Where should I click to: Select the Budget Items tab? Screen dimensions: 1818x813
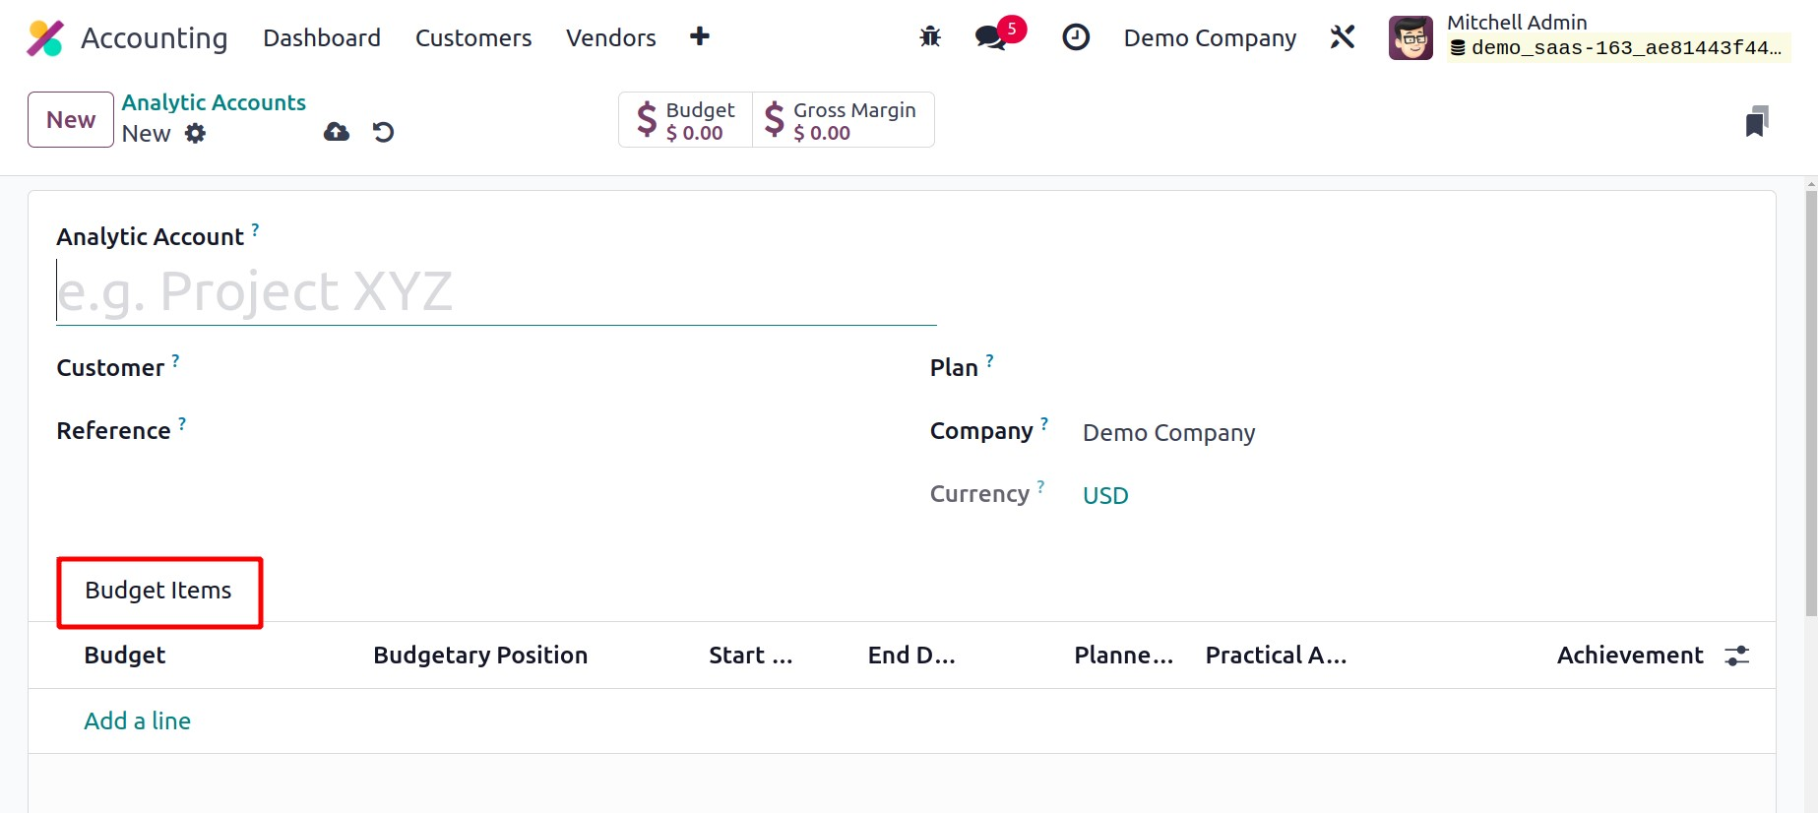point(158,591)
